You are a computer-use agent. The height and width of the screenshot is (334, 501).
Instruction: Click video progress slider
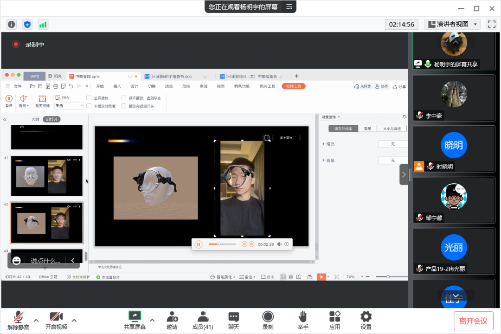point(222,244)
